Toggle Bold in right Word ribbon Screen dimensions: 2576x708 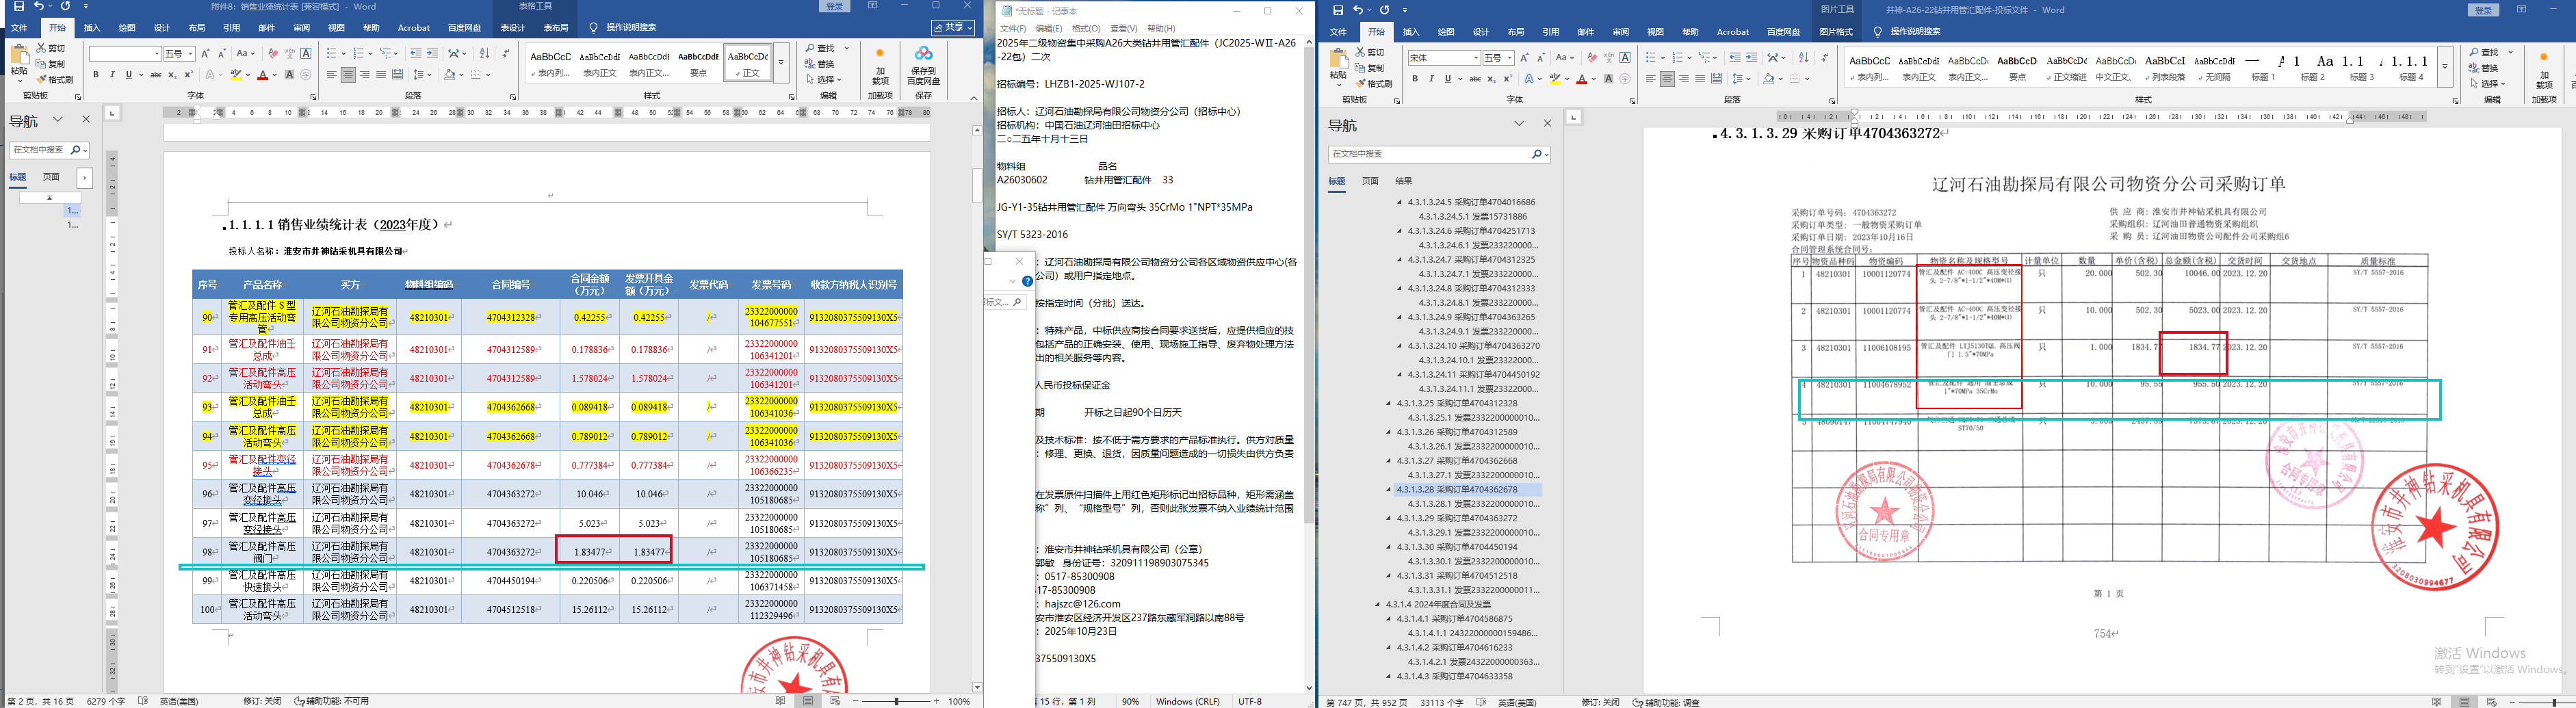pos(1415,79)
